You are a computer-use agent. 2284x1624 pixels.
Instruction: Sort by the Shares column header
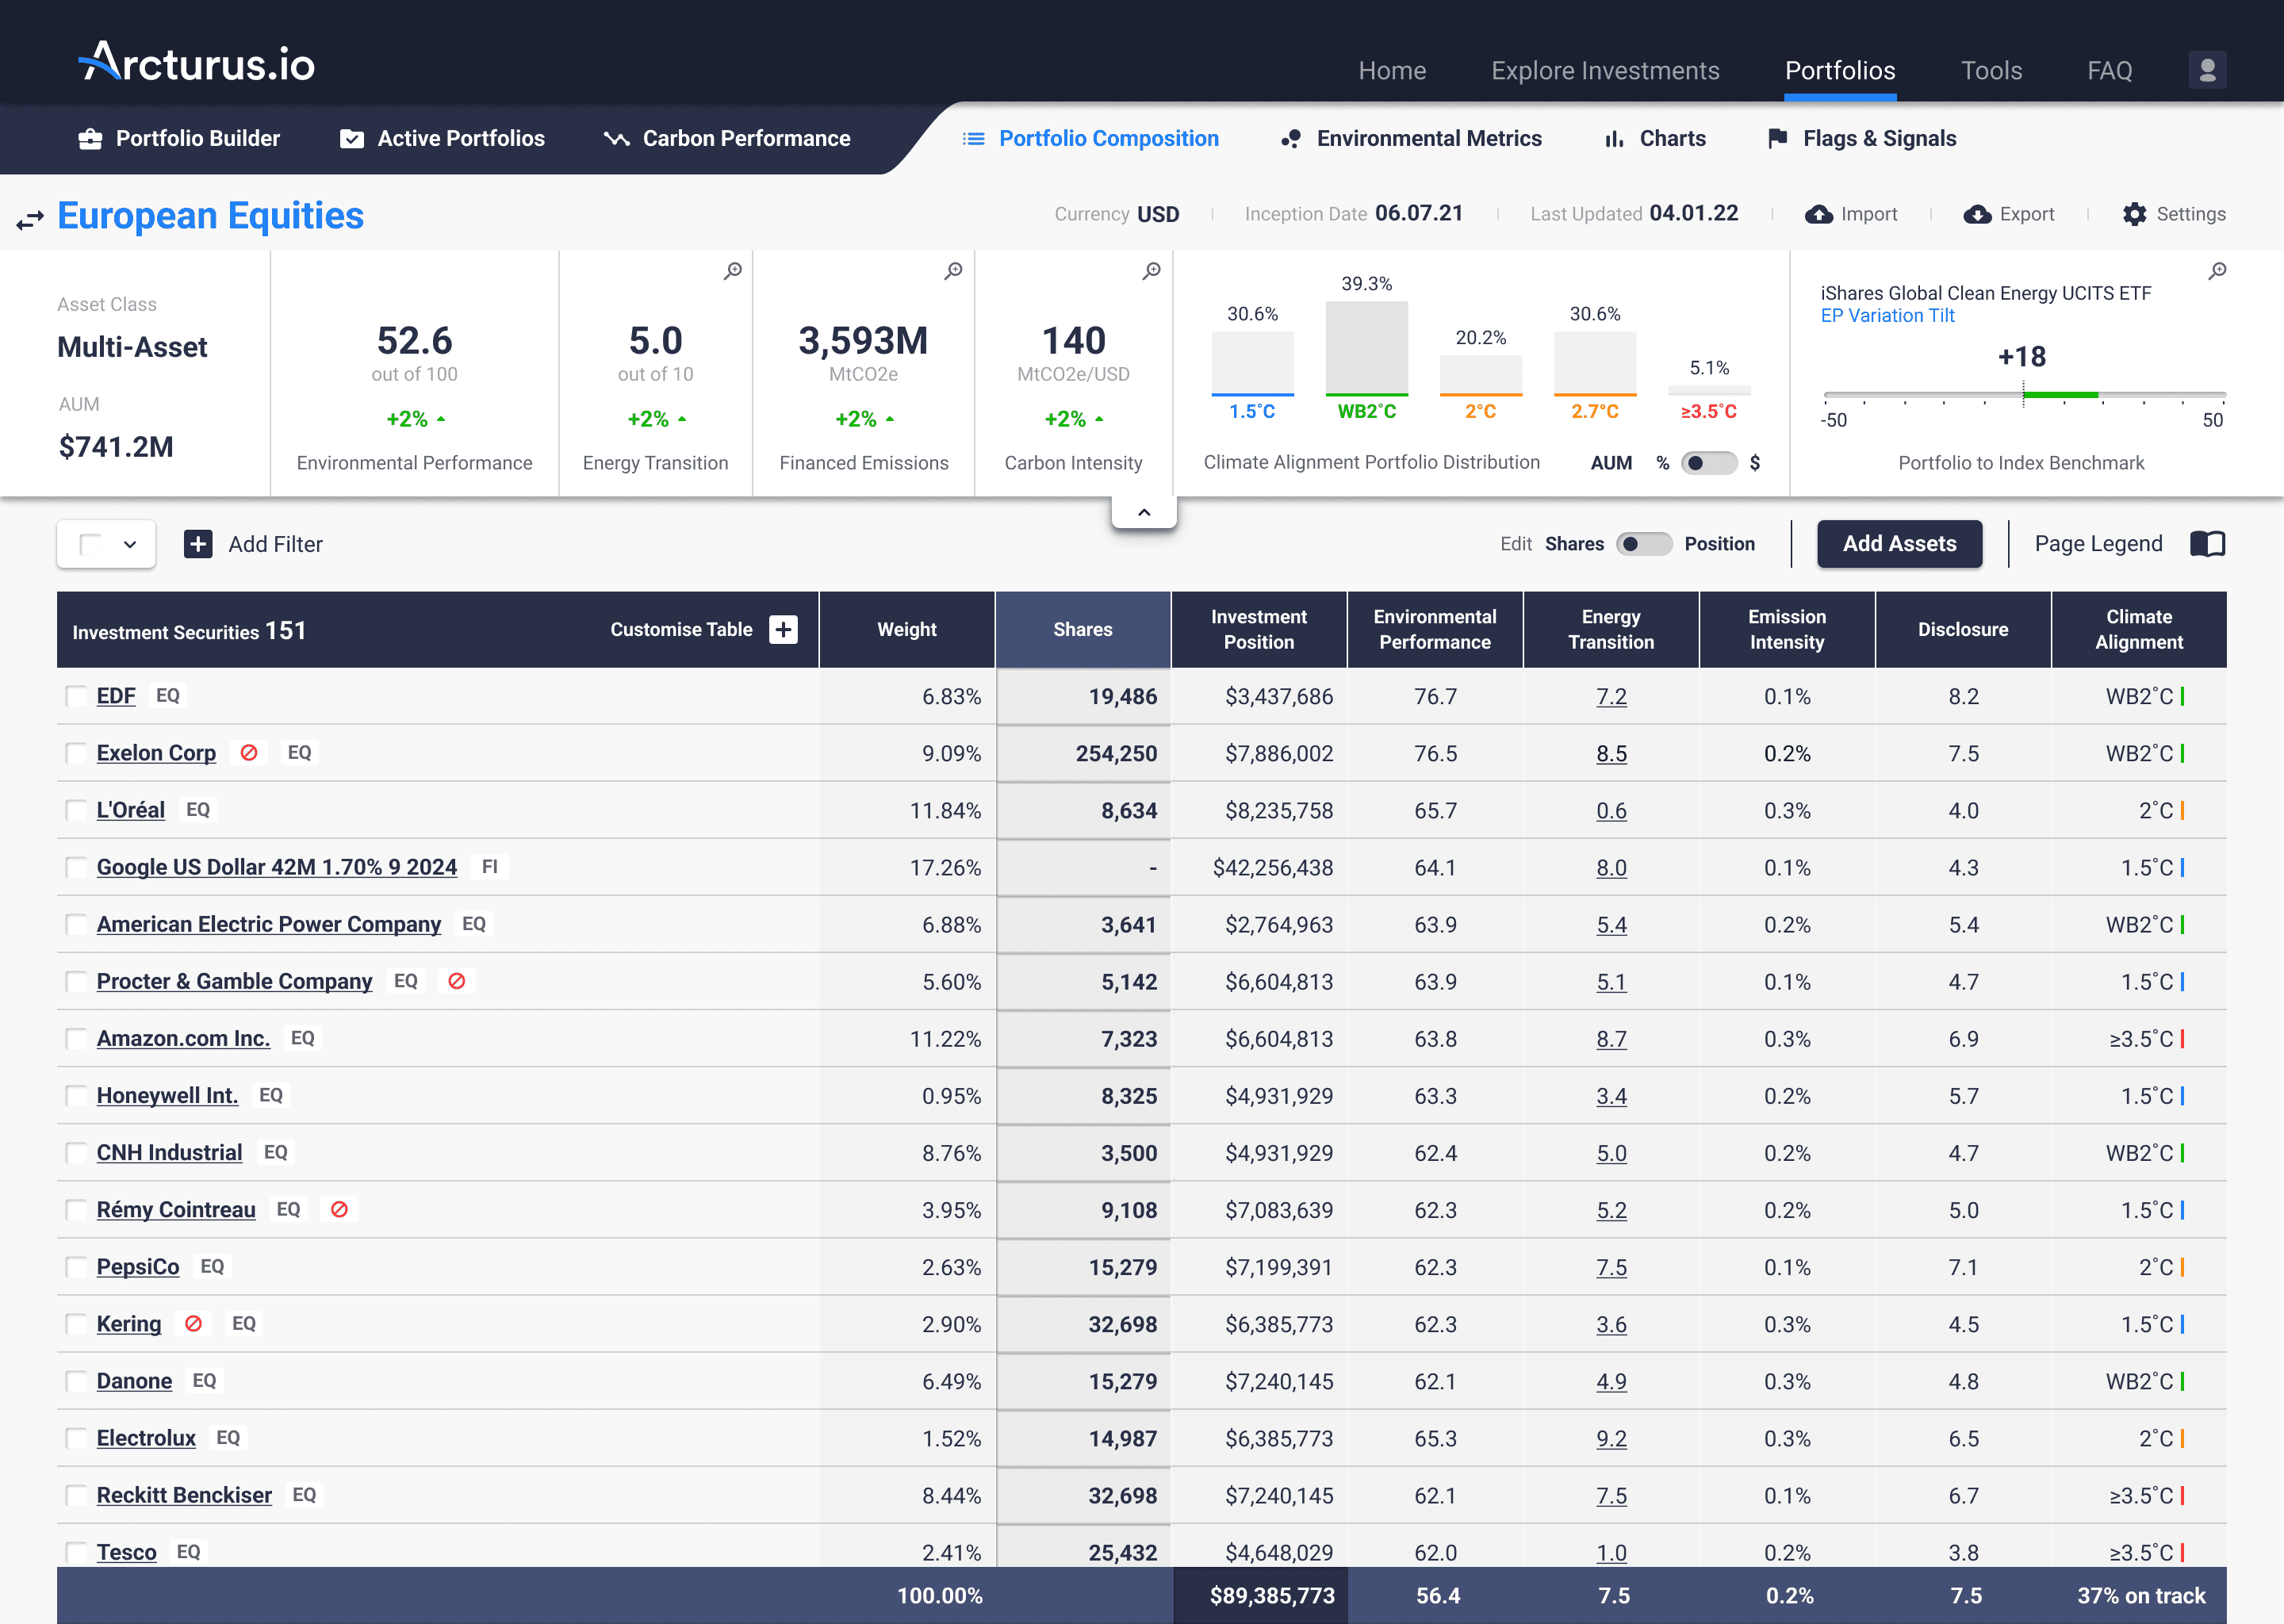click(1082, 629)
